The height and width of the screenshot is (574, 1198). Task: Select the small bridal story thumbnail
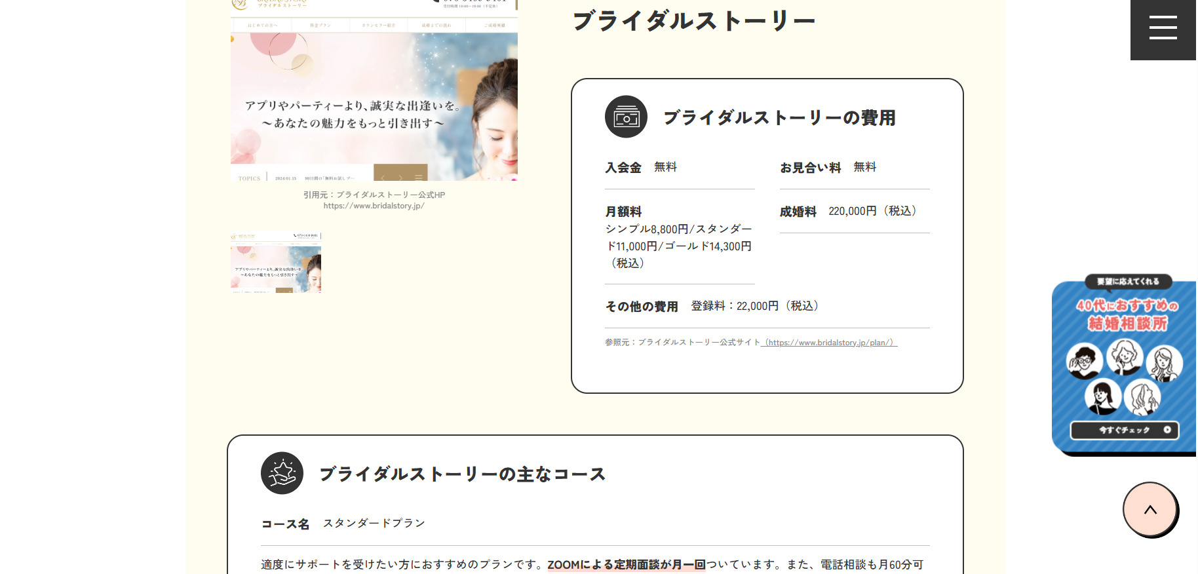[276, 261]
